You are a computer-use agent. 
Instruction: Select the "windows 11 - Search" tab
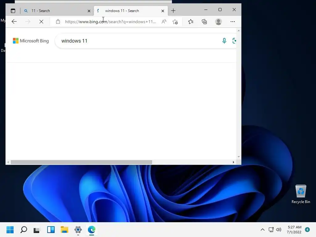click(x=131, y=11)
